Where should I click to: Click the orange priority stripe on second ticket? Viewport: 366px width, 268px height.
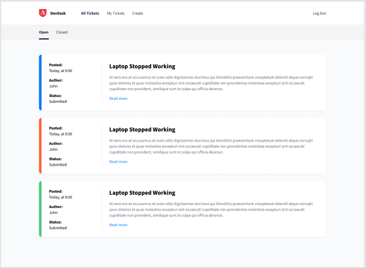pos(40,146)
